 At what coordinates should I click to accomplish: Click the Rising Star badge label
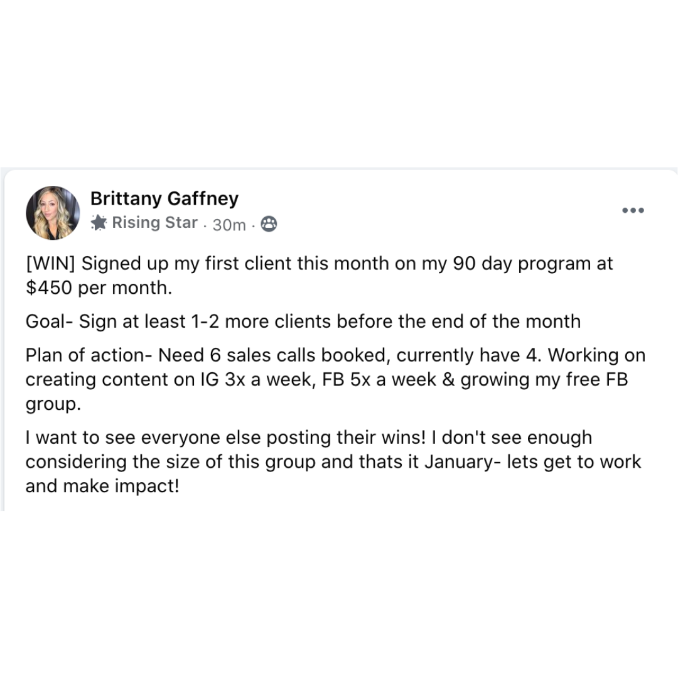(x=155, y=223)
